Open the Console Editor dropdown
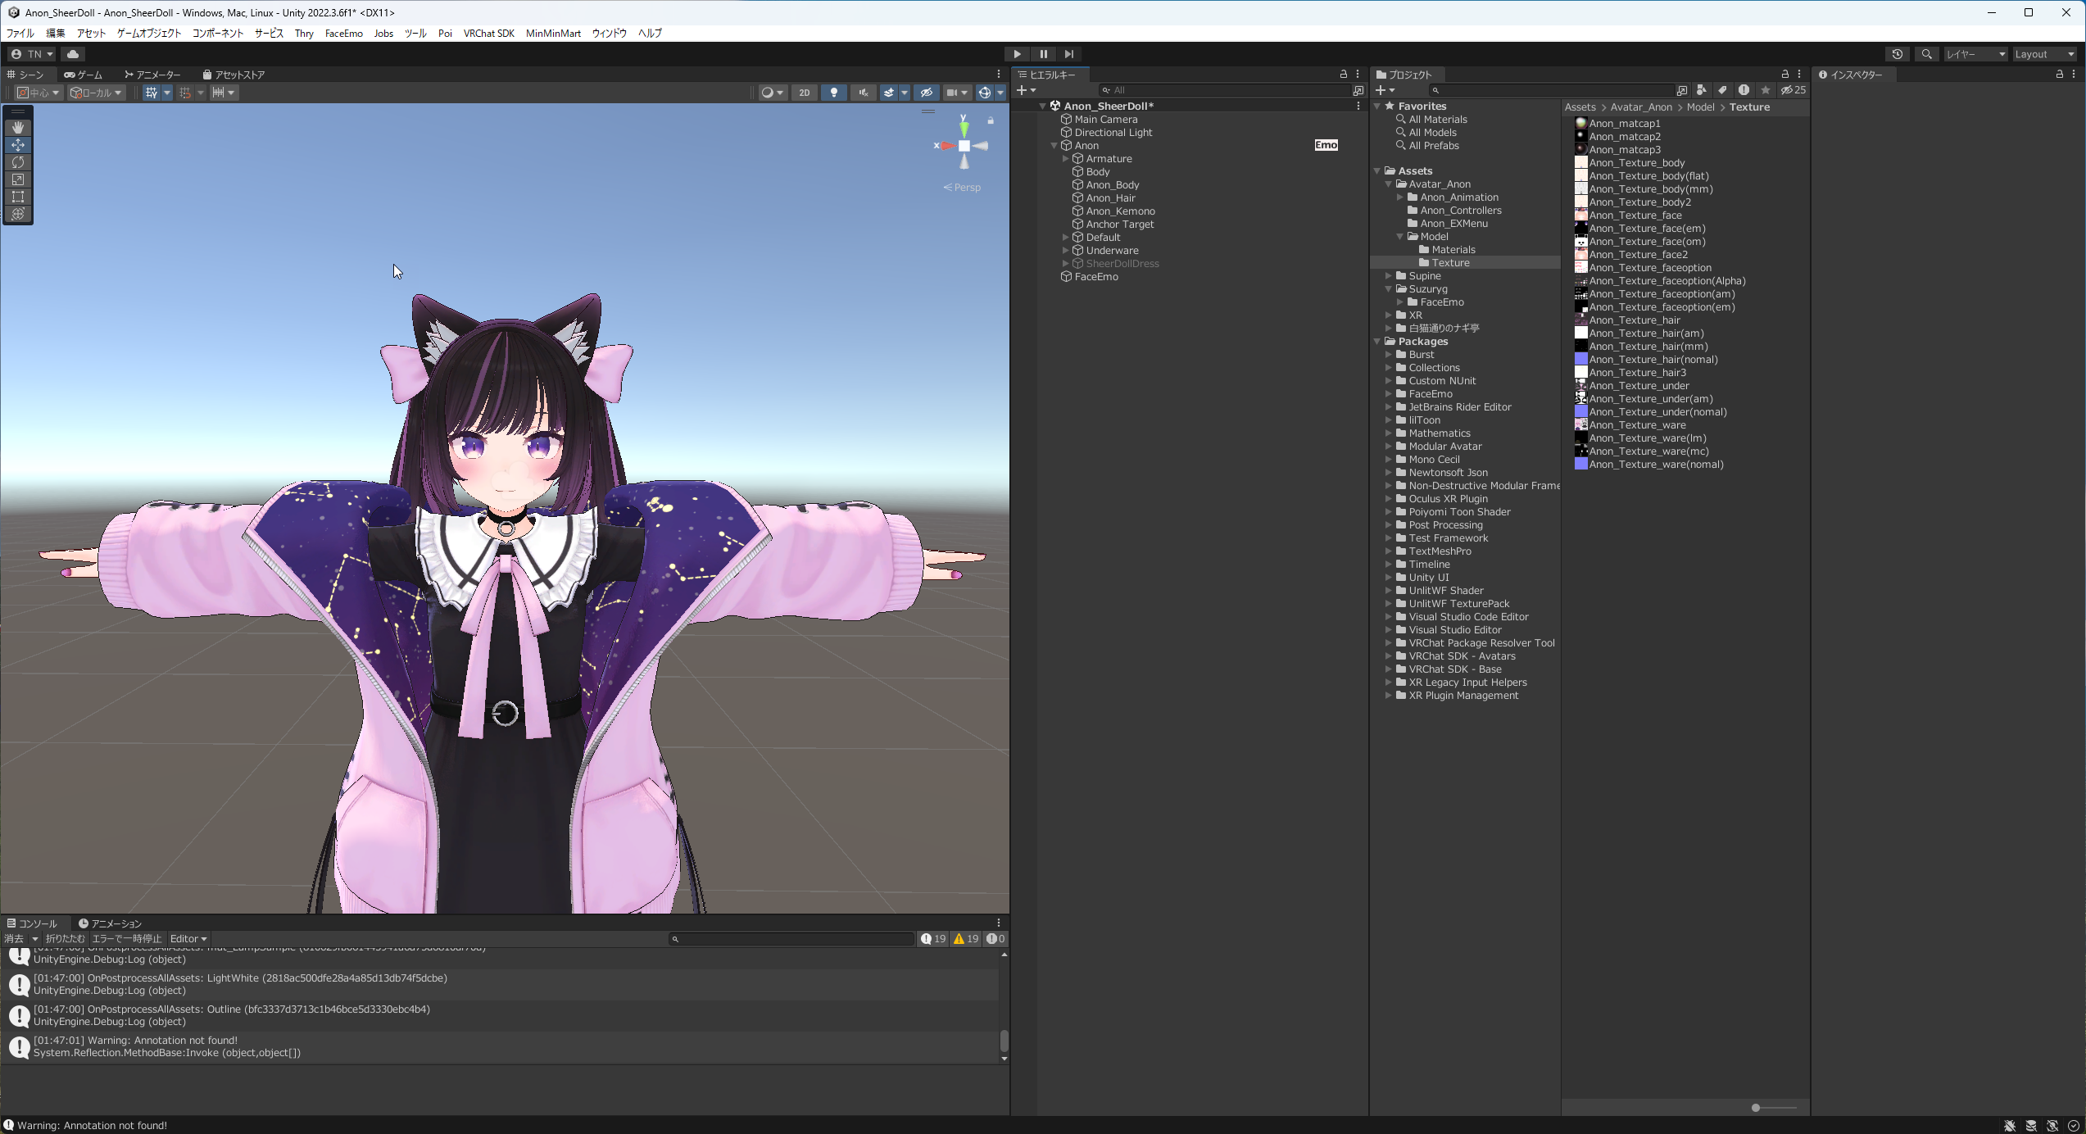 tap(188, 939)
